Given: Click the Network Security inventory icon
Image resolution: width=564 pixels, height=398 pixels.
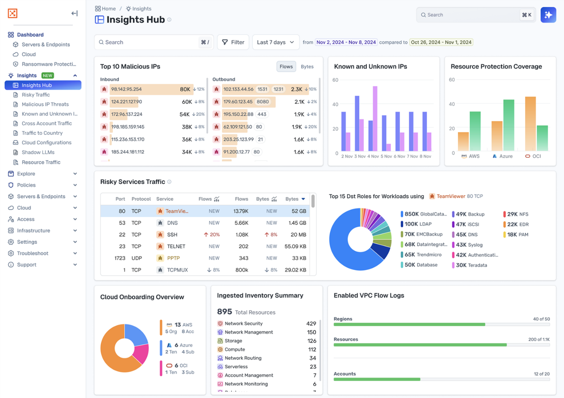Looking at the screenshot, I should coord(220,323).
